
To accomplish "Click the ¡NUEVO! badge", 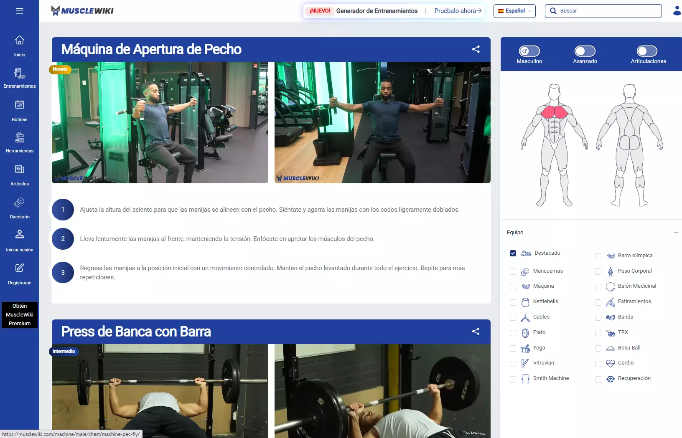I will point(320,11).
